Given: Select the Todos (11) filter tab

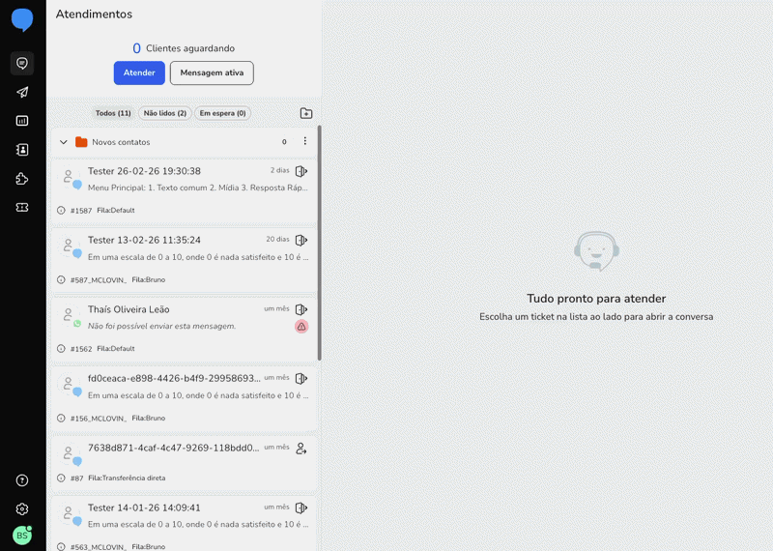Looking at the screenshot, I should click(113, 113).
